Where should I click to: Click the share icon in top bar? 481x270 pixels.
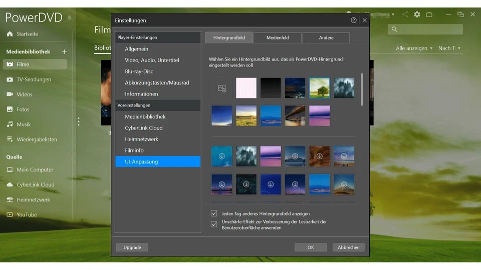[x=405, y=14]
